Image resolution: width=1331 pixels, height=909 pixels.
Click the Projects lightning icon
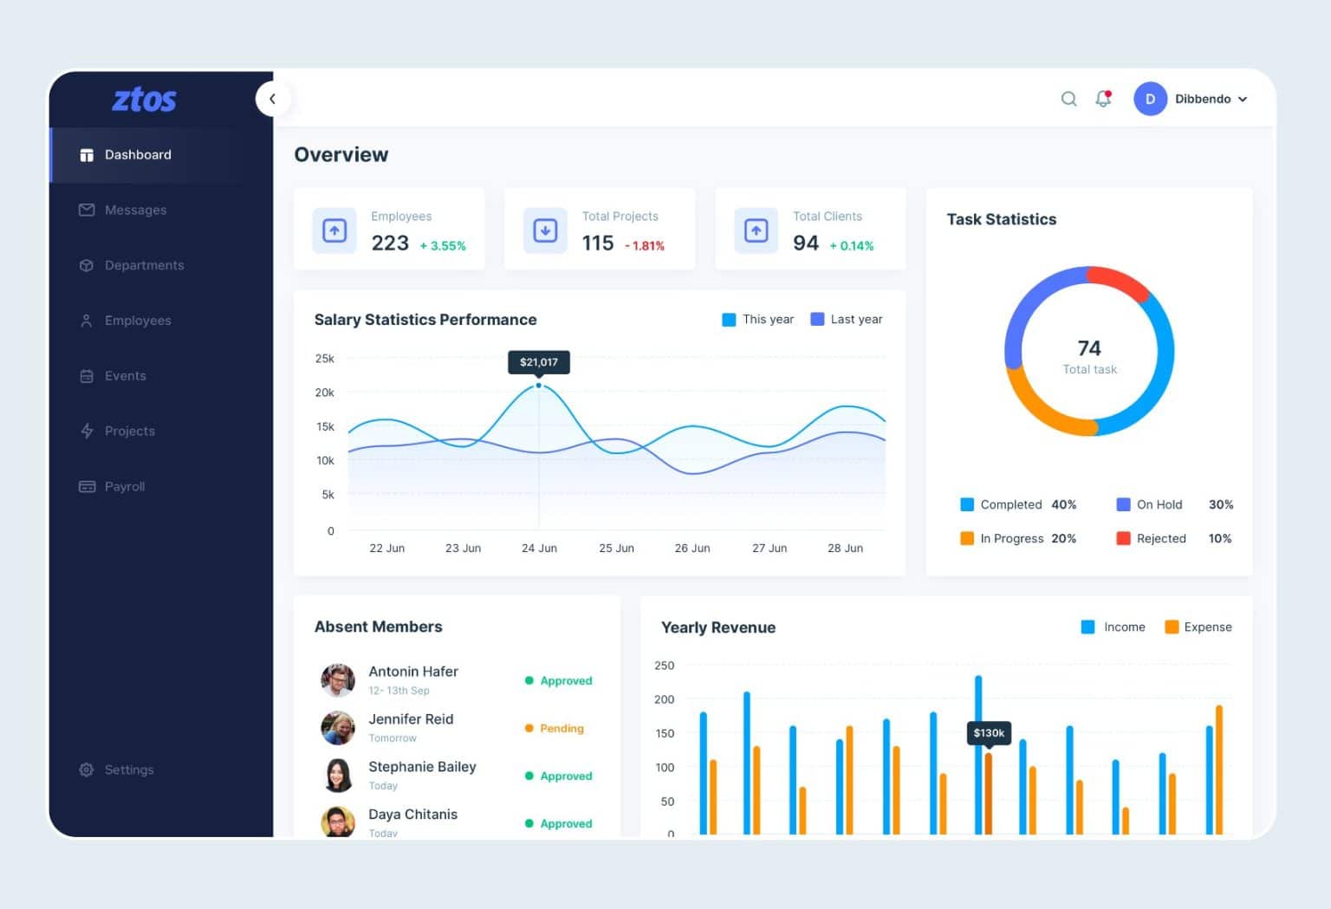tap(87, 431)
